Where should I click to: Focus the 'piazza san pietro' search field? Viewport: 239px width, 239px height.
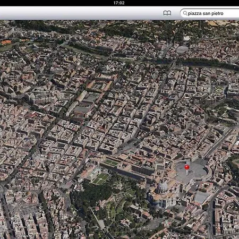[x=210, y=13]
